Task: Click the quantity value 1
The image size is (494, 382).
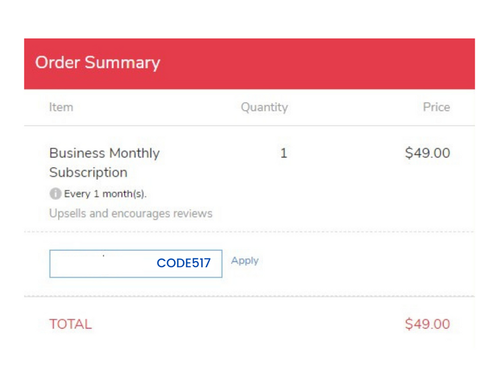Action: [x=284, y=153]
